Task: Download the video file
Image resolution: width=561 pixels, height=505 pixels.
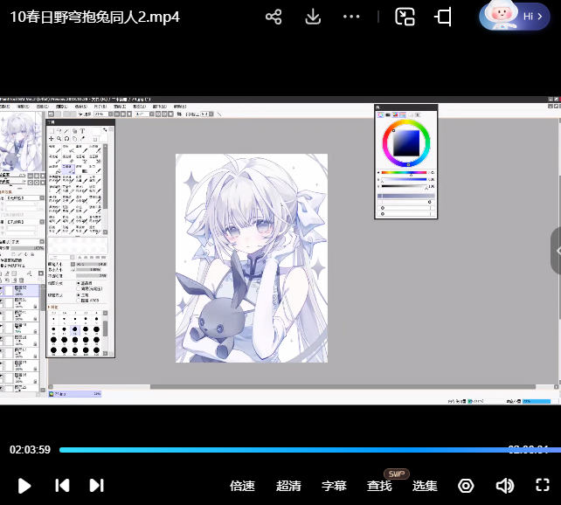Action: 313,17
